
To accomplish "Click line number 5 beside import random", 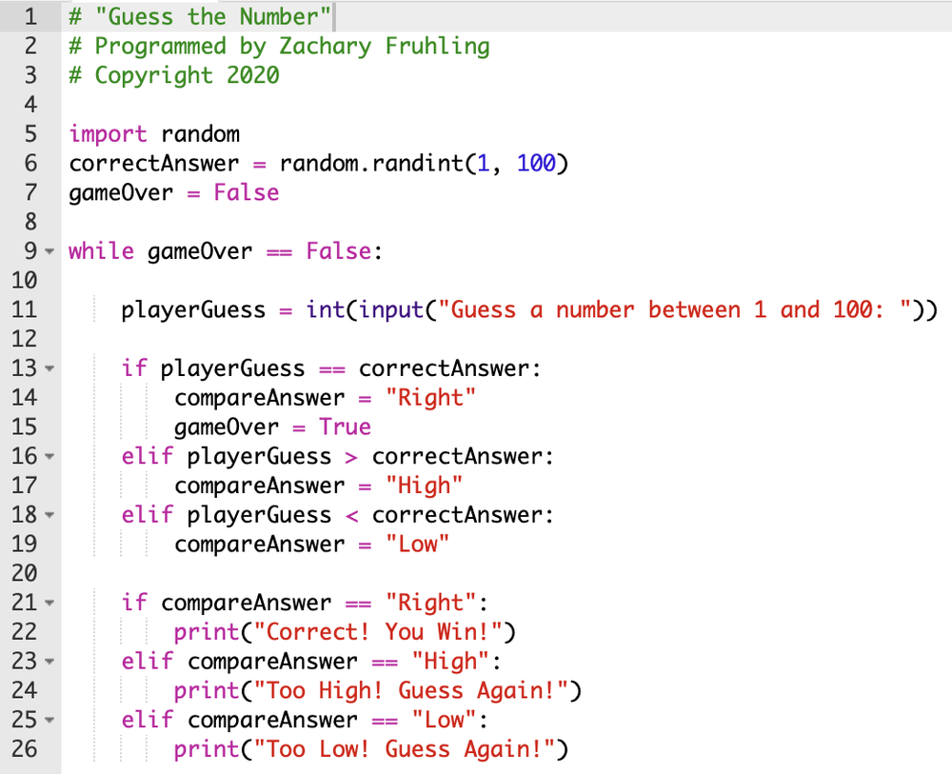I will 30,133.
